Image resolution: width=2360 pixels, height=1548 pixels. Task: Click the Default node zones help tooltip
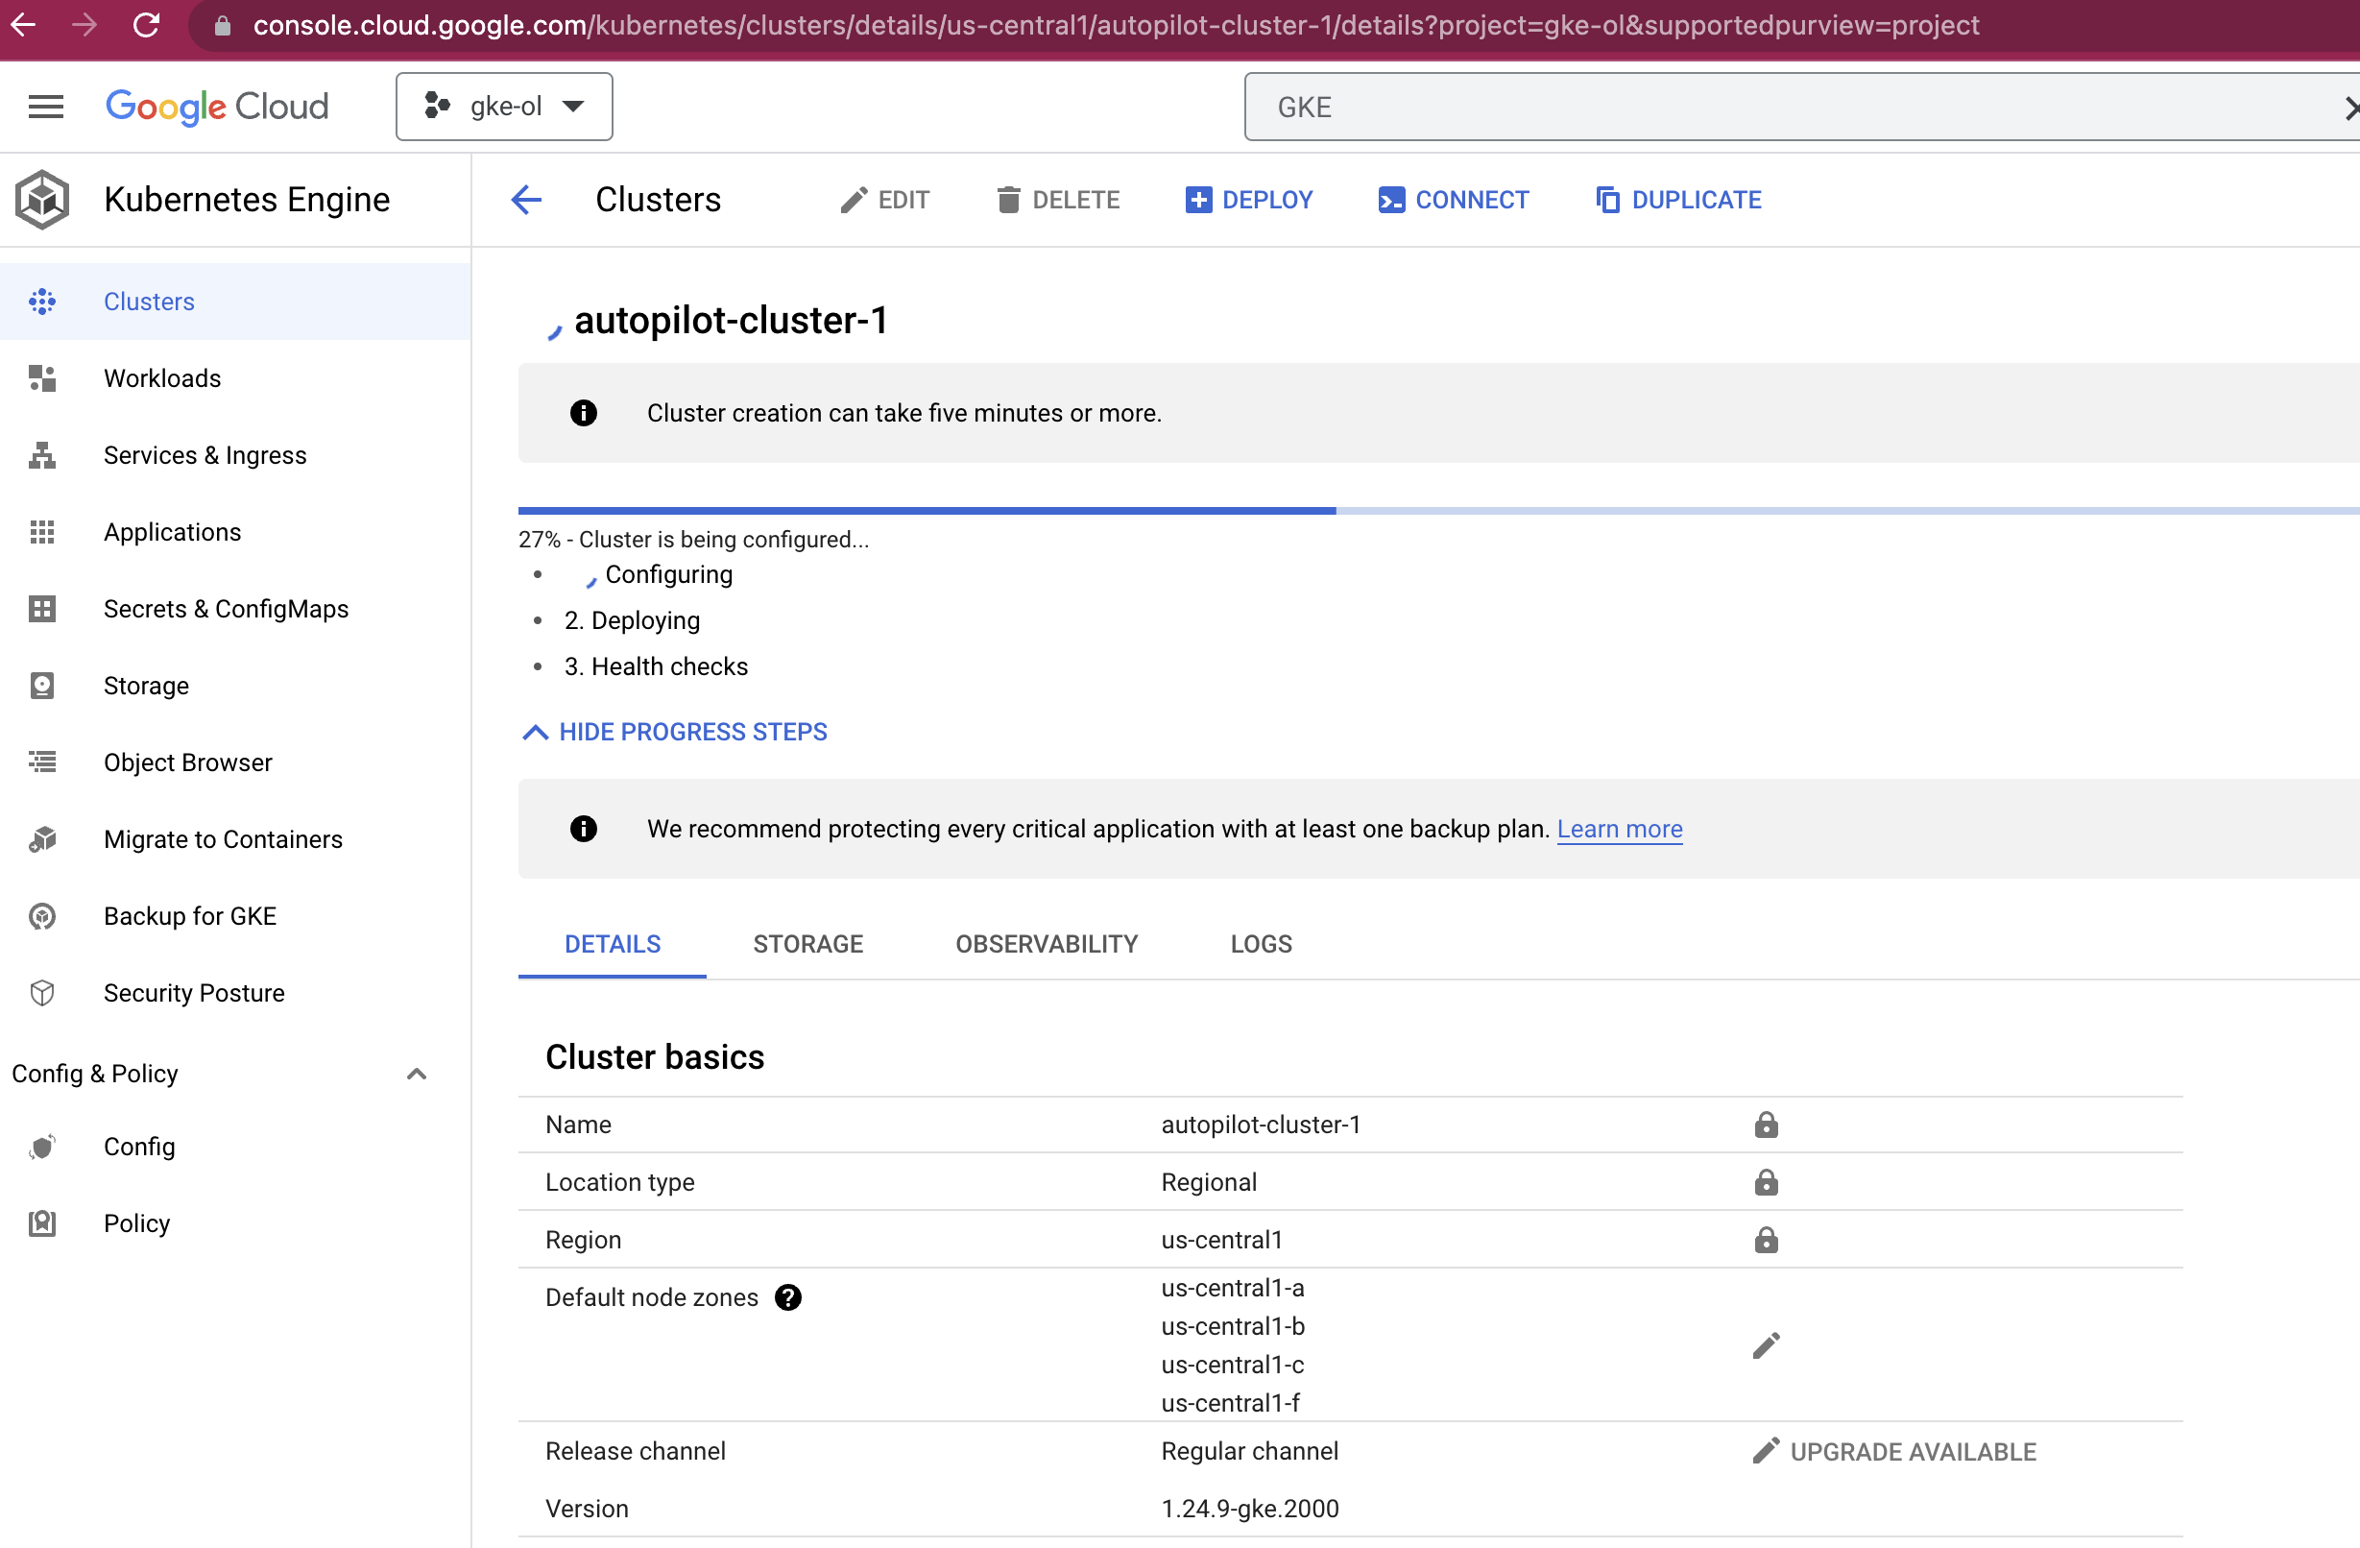[x=788, y=1297]
